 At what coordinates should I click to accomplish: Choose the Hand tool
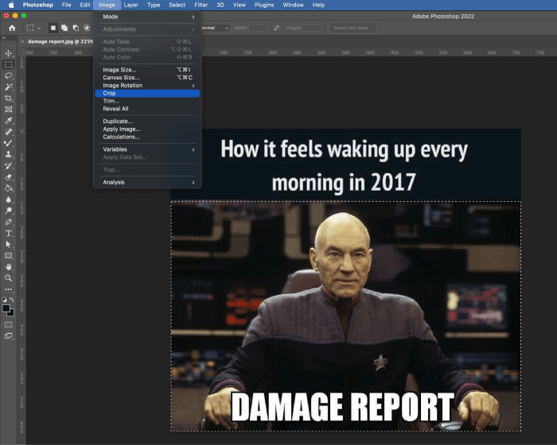[9, 267]
